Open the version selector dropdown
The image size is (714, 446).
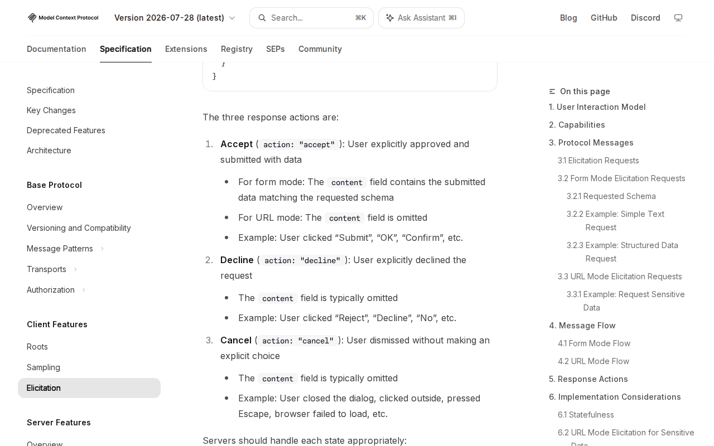pos(175,18)
